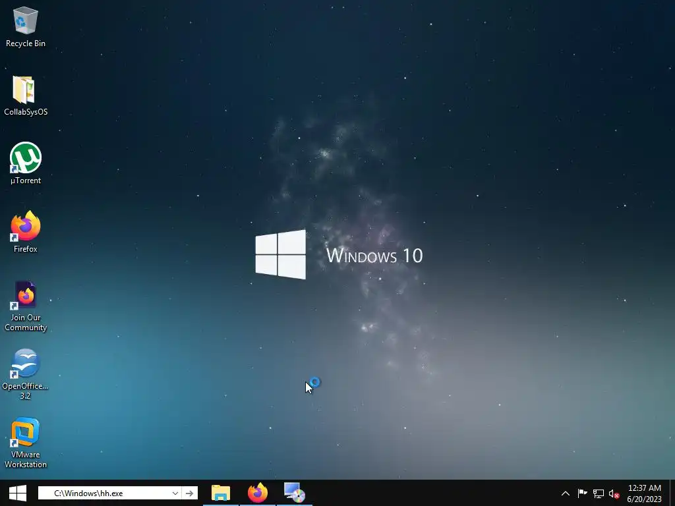Open File Explorer from the taskbar
675x506 pixels.
[x=220, y=493]
